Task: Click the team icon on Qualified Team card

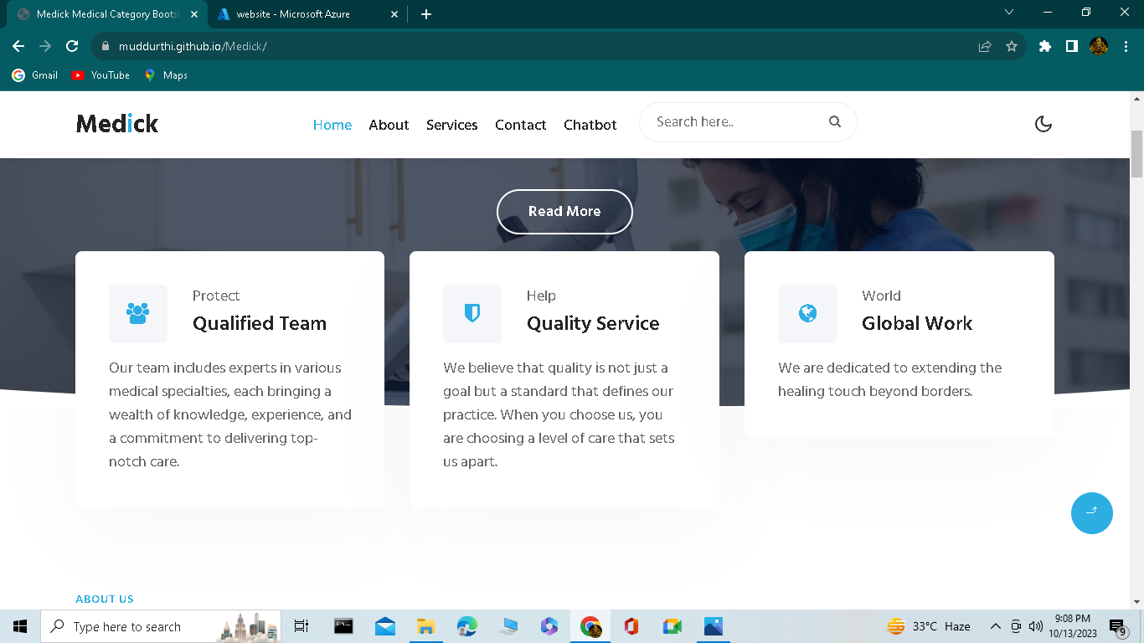Action: click(137, 313)
